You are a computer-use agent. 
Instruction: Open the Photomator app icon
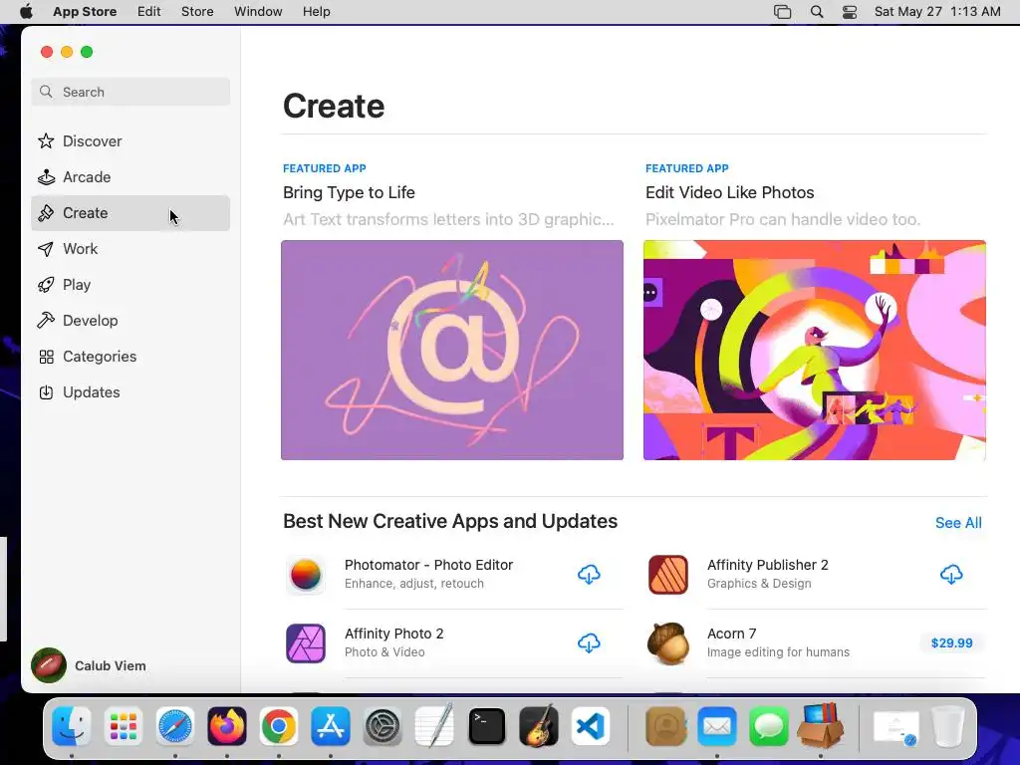[305, 575]
